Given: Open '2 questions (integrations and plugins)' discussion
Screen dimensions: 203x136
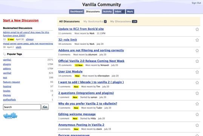Looking at the screenshot, I should [x=86, y=93].
